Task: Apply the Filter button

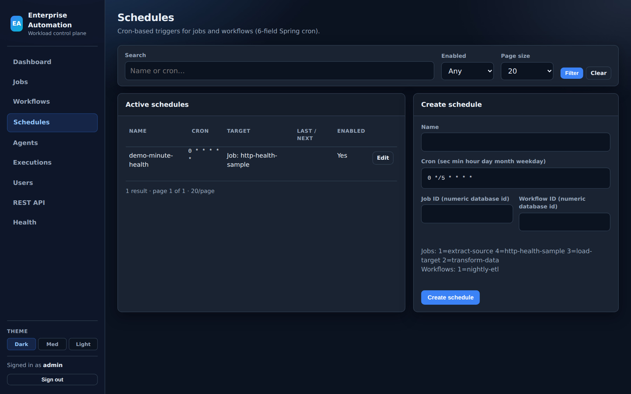Action: (x=571, y=73)
